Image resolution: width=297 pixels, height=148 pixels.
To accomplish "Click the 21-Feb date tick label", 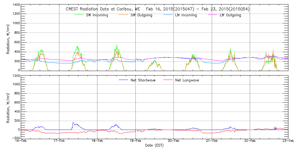I will tap(212, 141).
